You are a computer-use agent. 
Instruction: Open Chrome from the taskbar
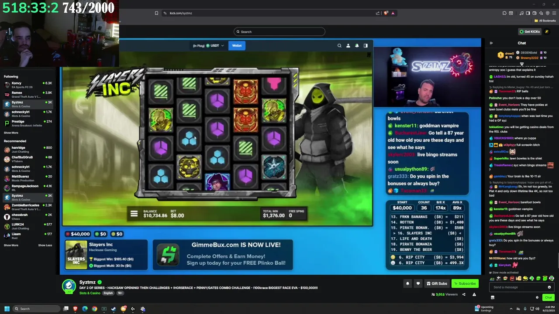pos(94,309)
